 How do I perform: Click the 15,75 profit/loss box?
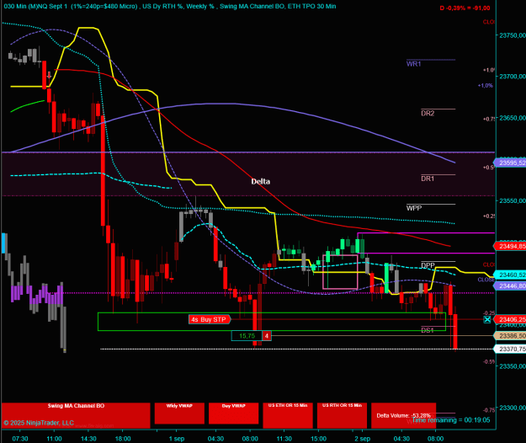tap(247, 335)
